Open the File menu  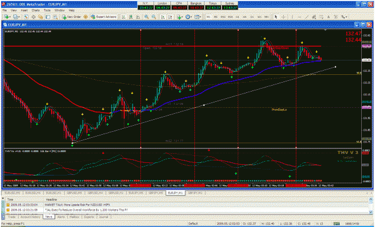[4, 11]
